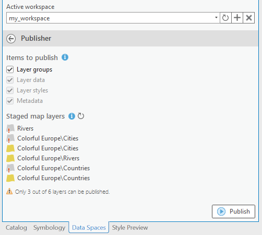Screen dimensions: 262x235
Task: Remove workspace with the X icon
Action: (249, 18)
